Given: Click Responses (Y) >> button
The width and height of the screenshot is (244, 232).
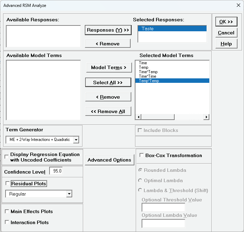Looking at the screenshot, I should coord(108,30).
